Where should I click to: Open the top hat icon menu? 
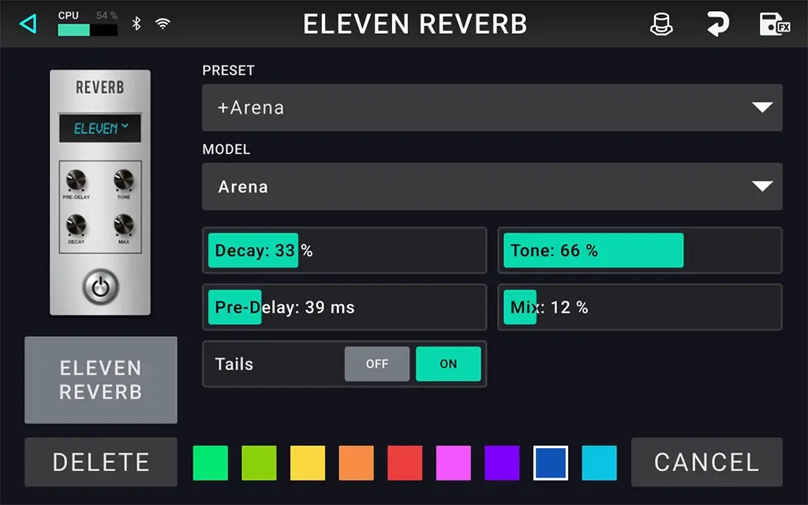[x=661, y=24]
